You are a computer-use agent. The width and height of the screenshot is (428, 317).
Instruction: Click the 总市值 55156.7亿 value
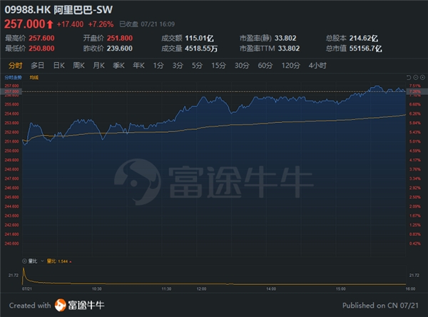[x=366, y=49]
